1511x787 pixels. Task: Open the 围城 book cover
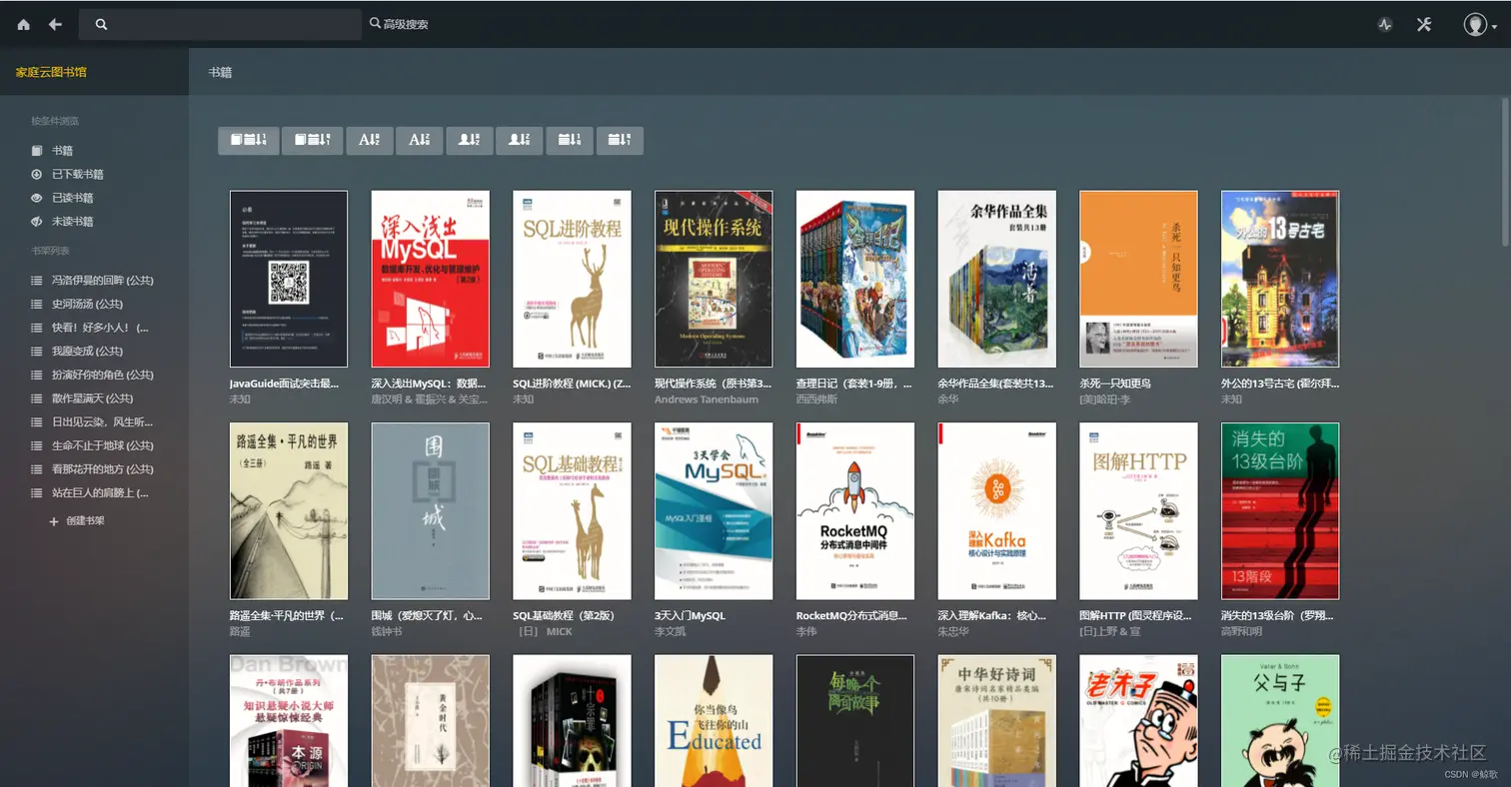(x=431, y=511)
